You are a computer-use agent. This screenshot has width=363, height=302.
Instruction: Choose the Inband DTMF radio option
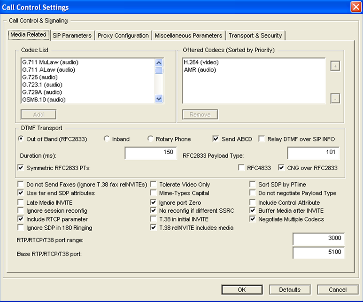pyautogui.click(x=107, y=139)
